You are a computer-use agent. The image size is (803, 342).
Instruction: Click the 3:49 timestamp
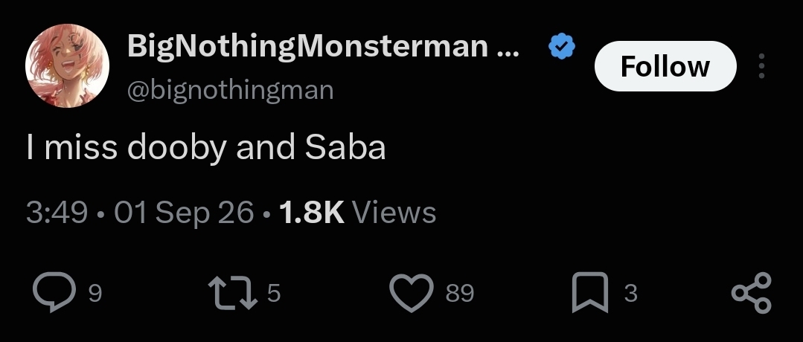tap(57, 212)
